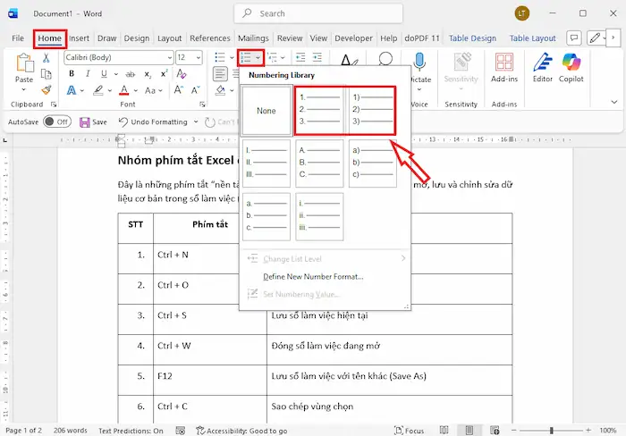Open the font size 12 dropdown

[x=199, y=57]
